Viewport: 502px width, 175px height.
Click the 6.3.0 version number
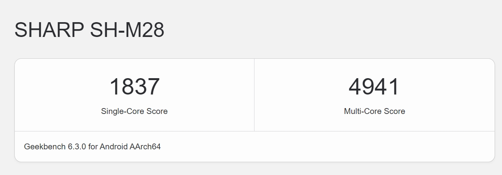click(x=77, y=147)
